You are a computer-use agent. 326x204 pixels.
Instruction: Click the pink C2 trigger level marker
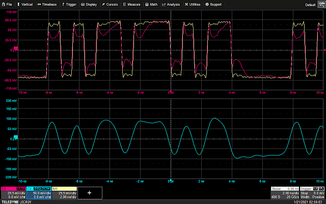(x=324, y=49)
